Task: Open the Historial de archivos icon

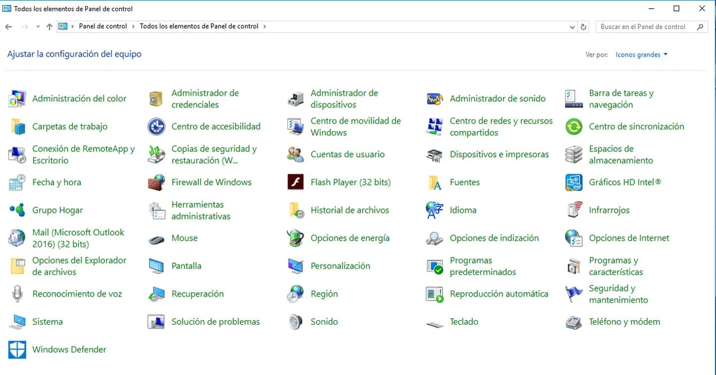Action: [x=296, y=210]
